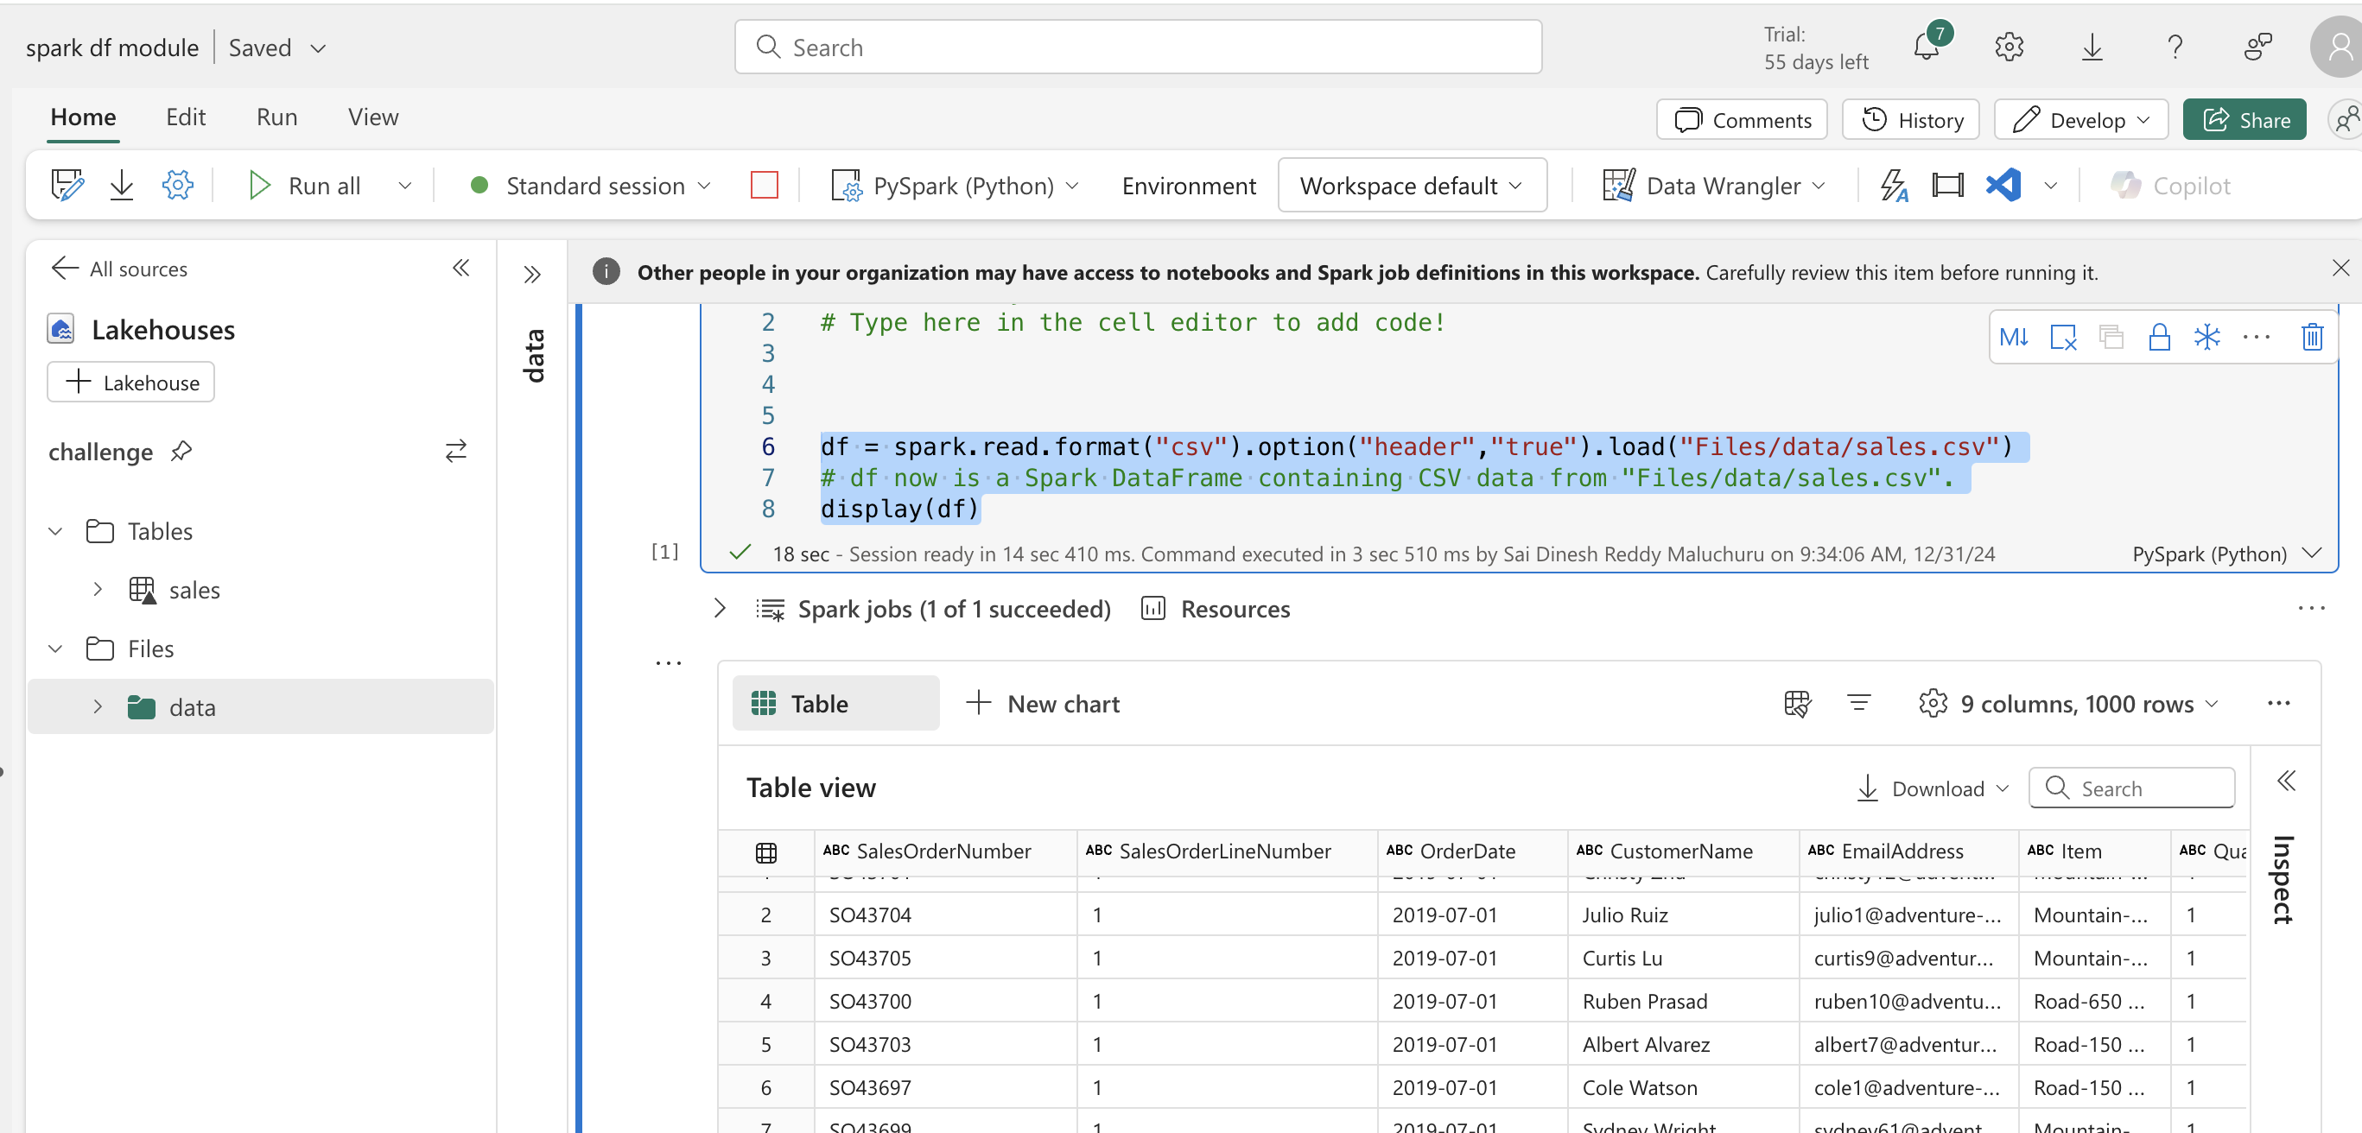
Task: Convert cell to Markdown icon
Action: click(x=2014, y=338)
